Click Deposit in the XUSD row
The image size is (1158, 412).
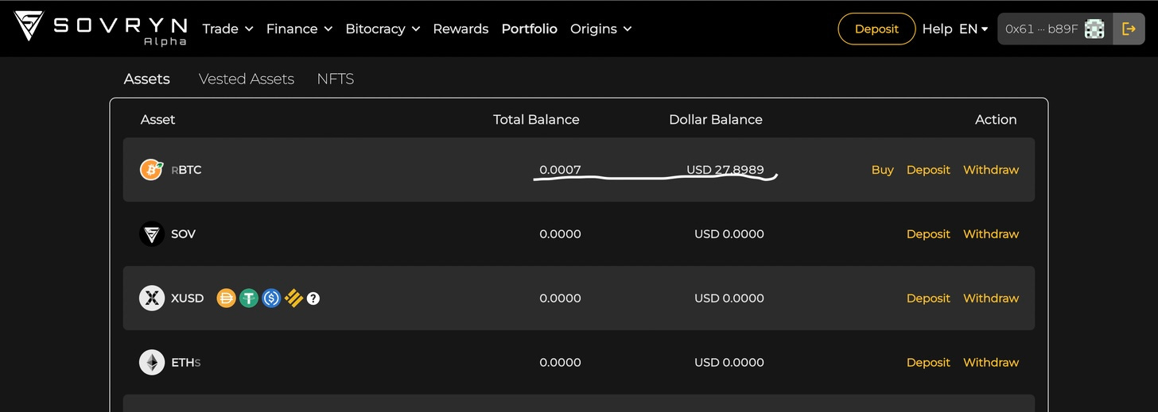pos(928,298)
